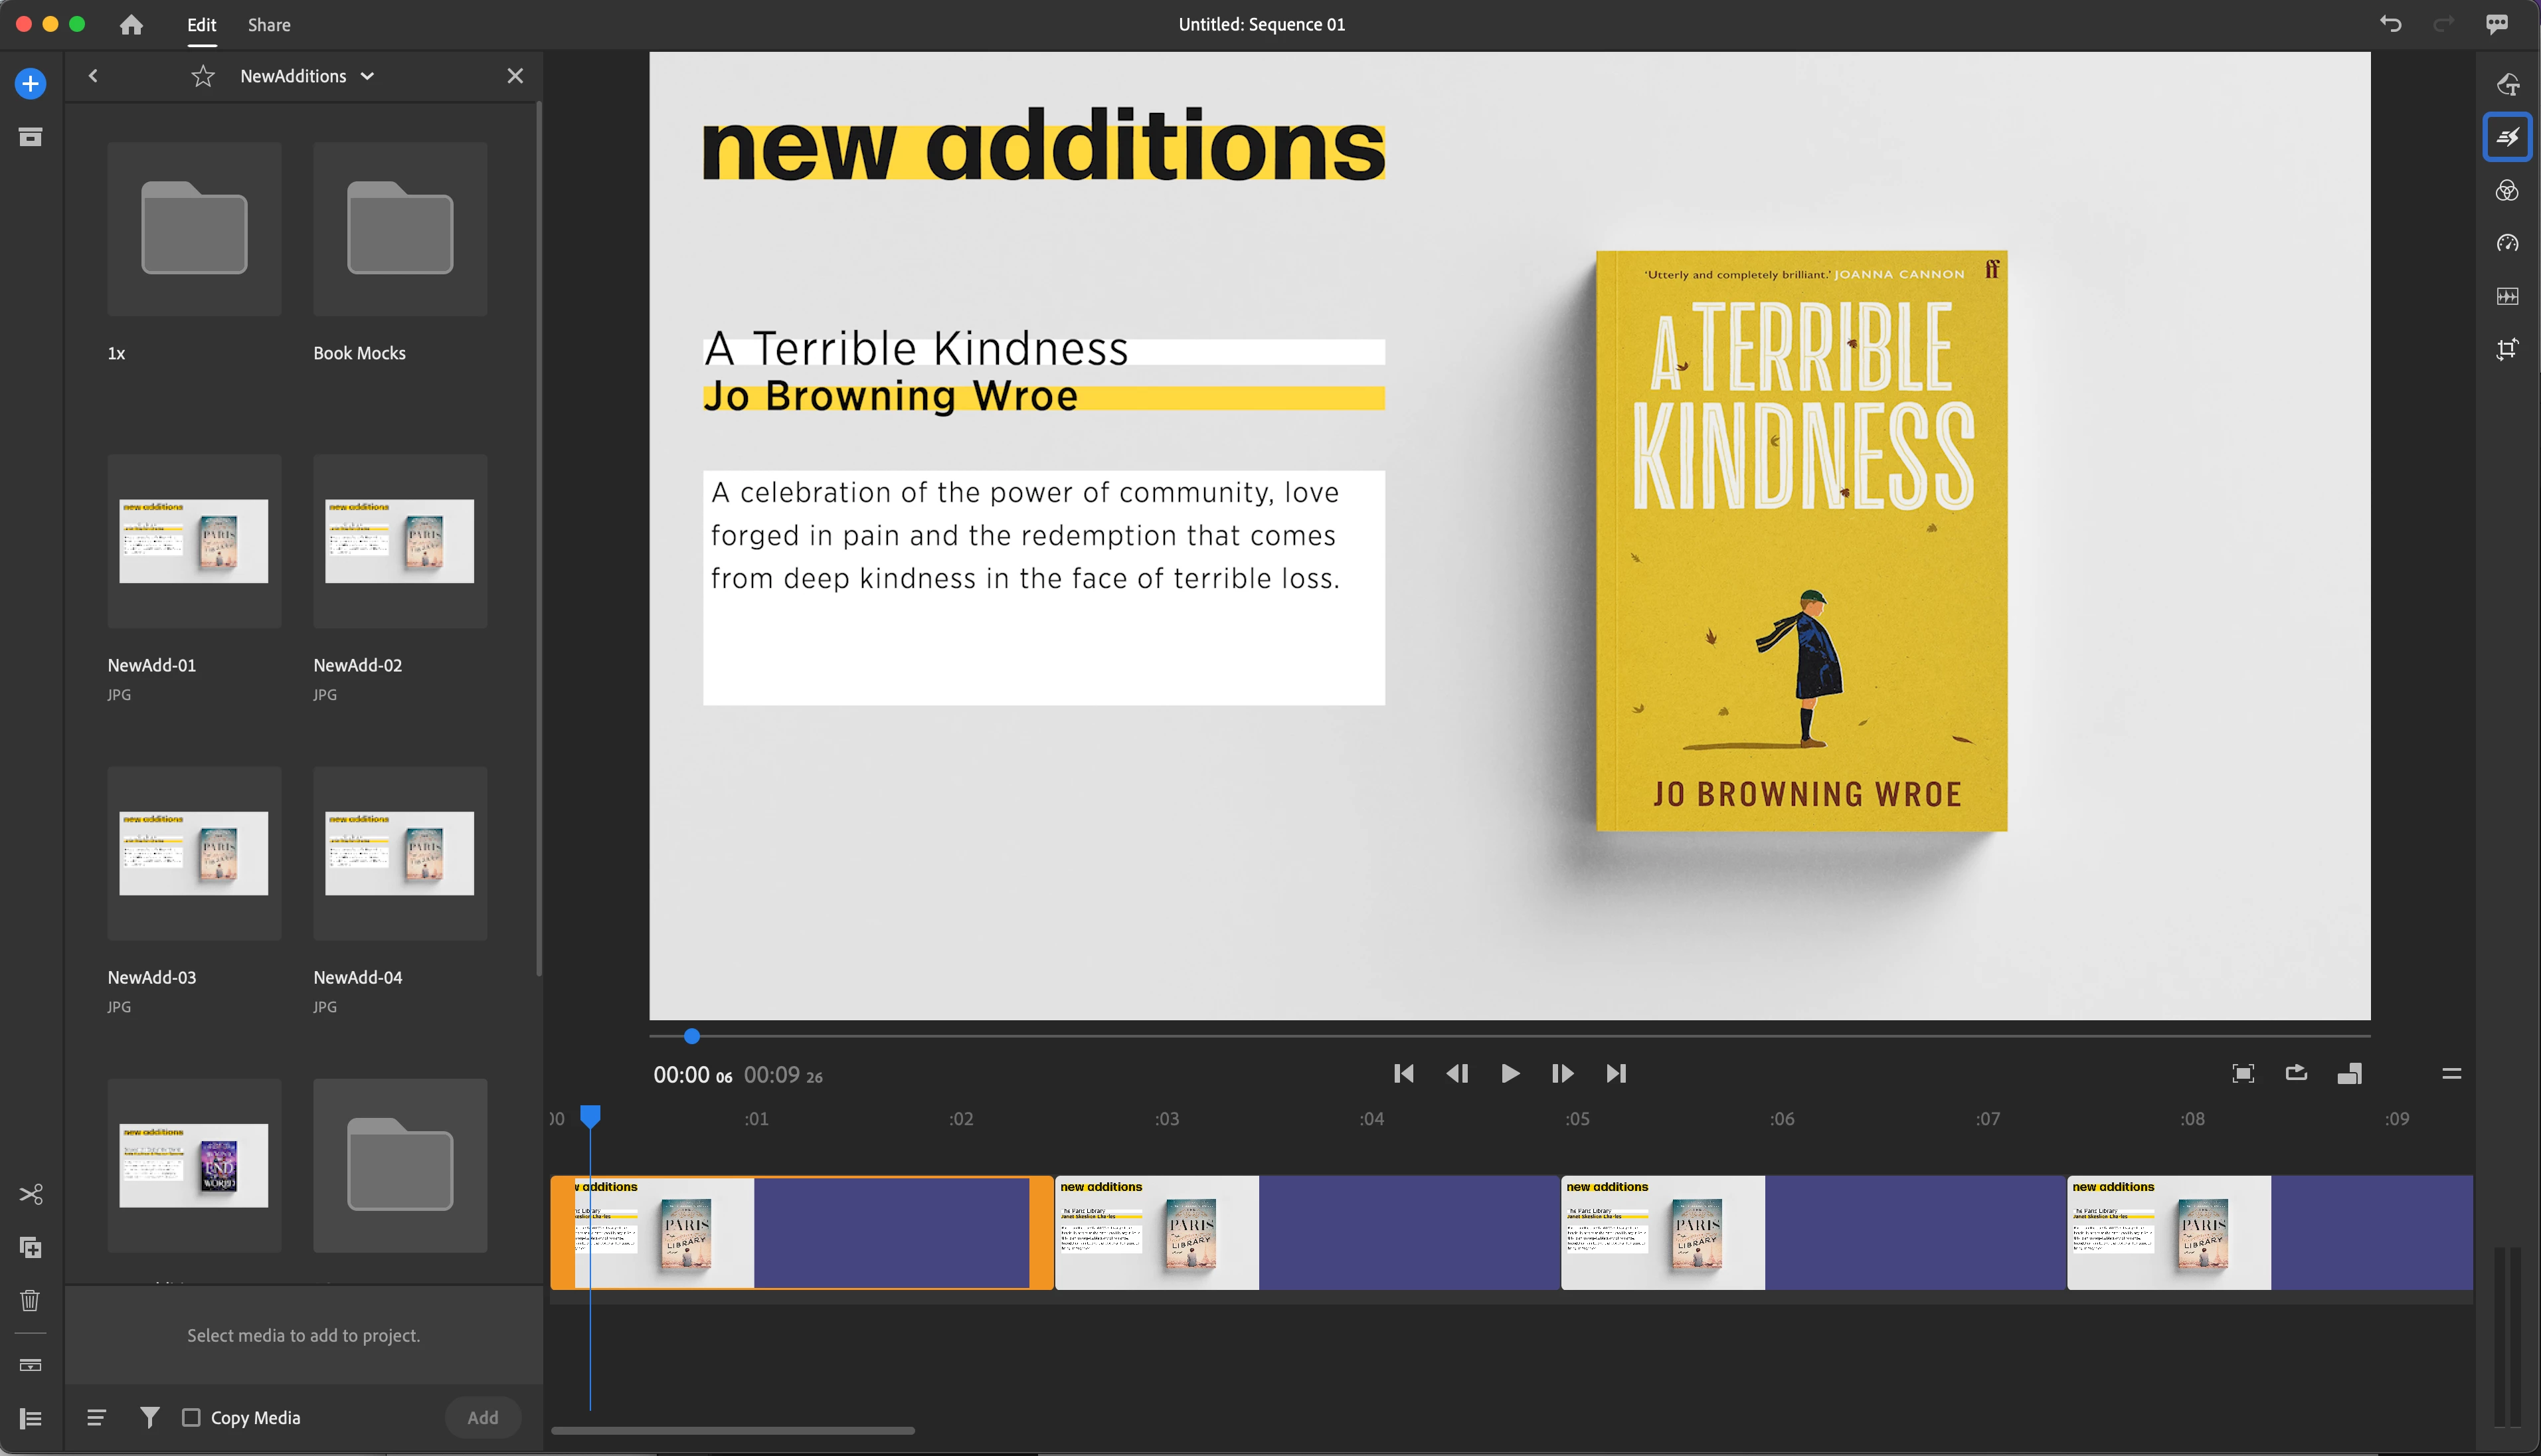This screenshot has height=1456, width=2541.
Task: Toggle loop playback button
Action: click(x=2296, y=1073)
